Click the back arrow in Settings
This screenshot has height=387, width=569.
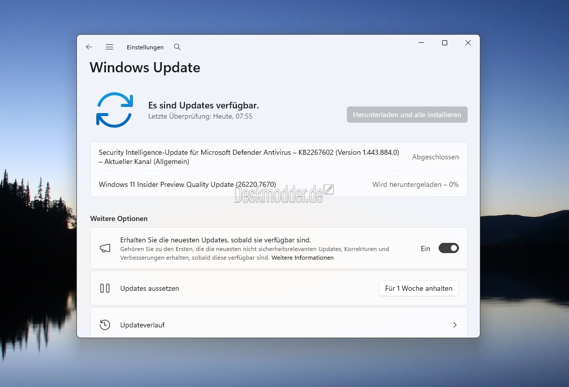tap(89, 47)
